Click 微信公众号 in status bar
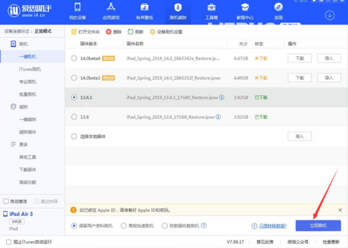The width and height of the screenshot is (348, 248). coord(298,242)
